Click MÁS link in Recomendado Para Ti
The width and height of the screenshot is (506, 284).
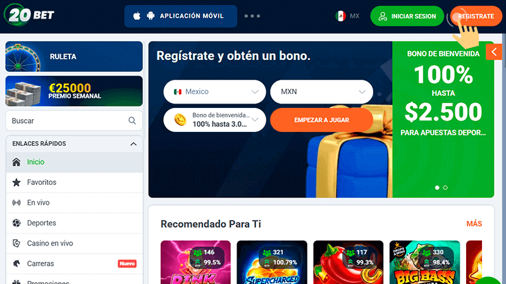pos(474,224)
